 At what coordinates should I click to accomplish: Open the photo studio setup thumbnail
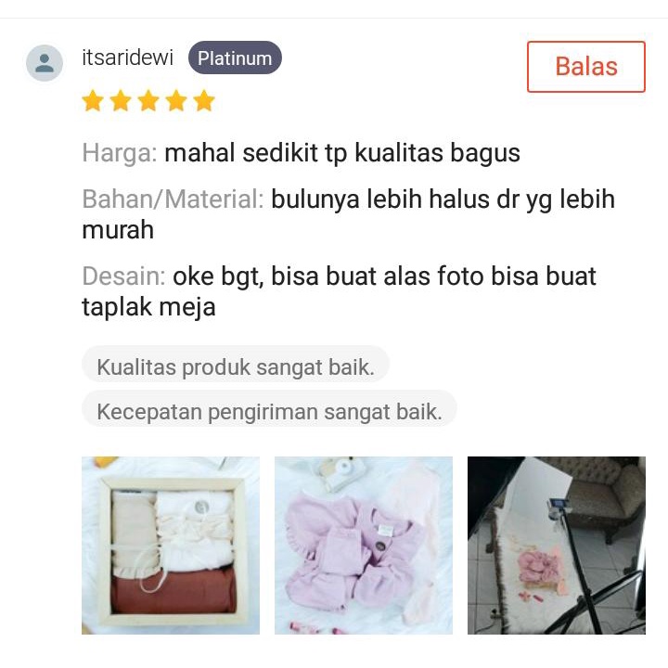point(557,546)
